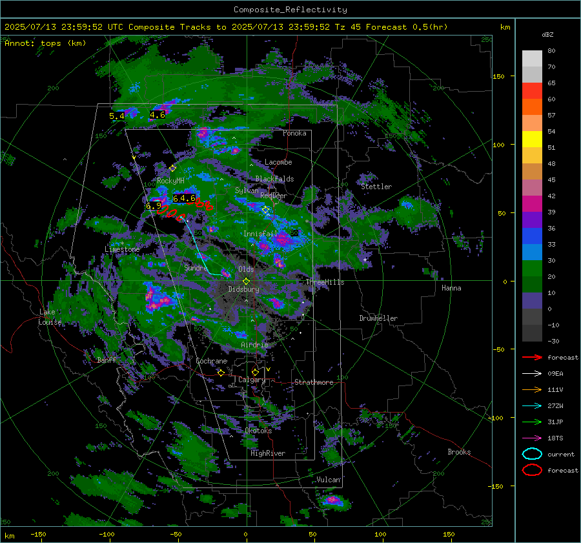Click the Sundre city label
Image resolution: width=581 pixels, height=543 pixels.
[x=196, y=267]
